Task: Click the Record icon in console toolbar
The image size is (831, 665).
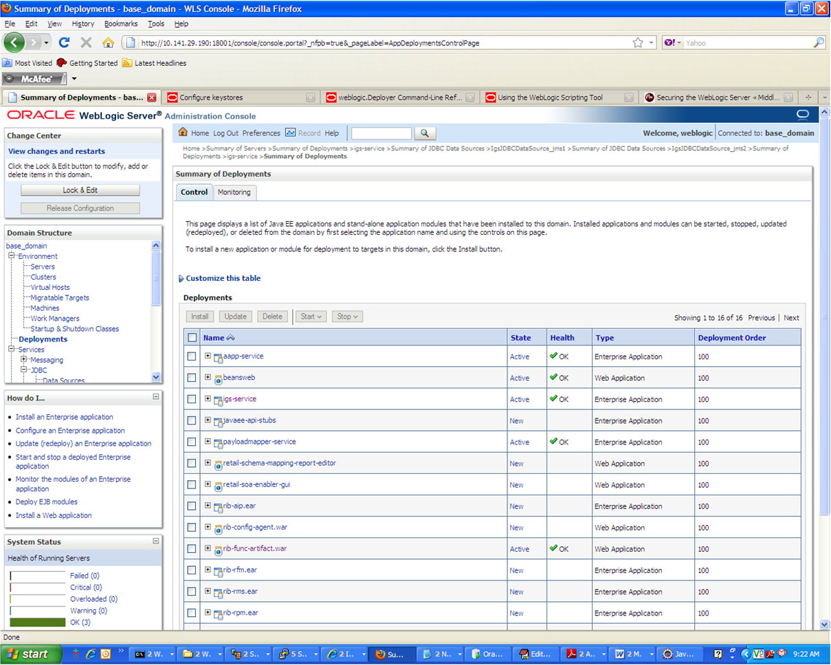Action: [291, 133]
